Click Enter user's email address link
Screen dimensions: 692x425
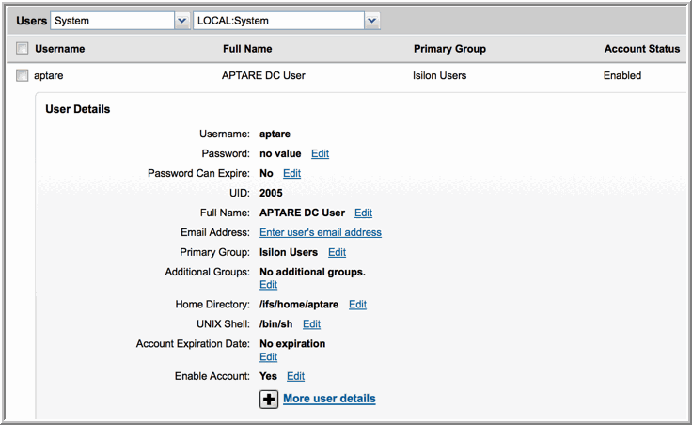pos(321,232)
